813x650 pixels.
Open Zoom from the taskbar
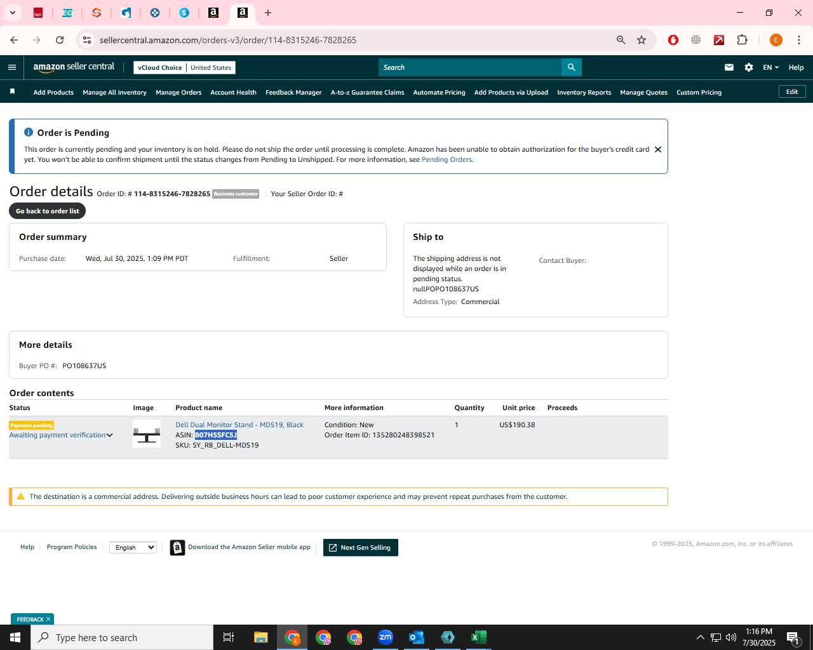(386, 637)
